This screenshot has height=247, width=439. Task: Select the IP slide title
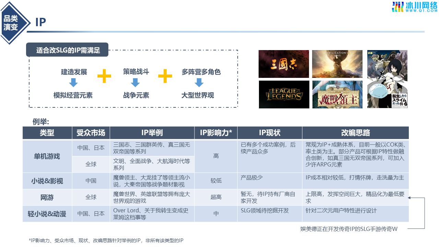40,22
